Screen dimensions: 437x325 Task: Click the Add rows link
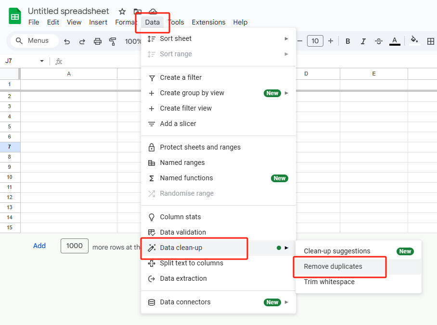(x=39, y=246)
